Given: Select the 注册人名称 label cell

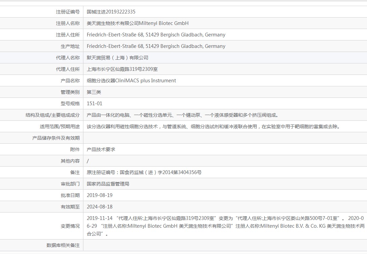Looking at the screenshot, I should [x=42, y=23].
